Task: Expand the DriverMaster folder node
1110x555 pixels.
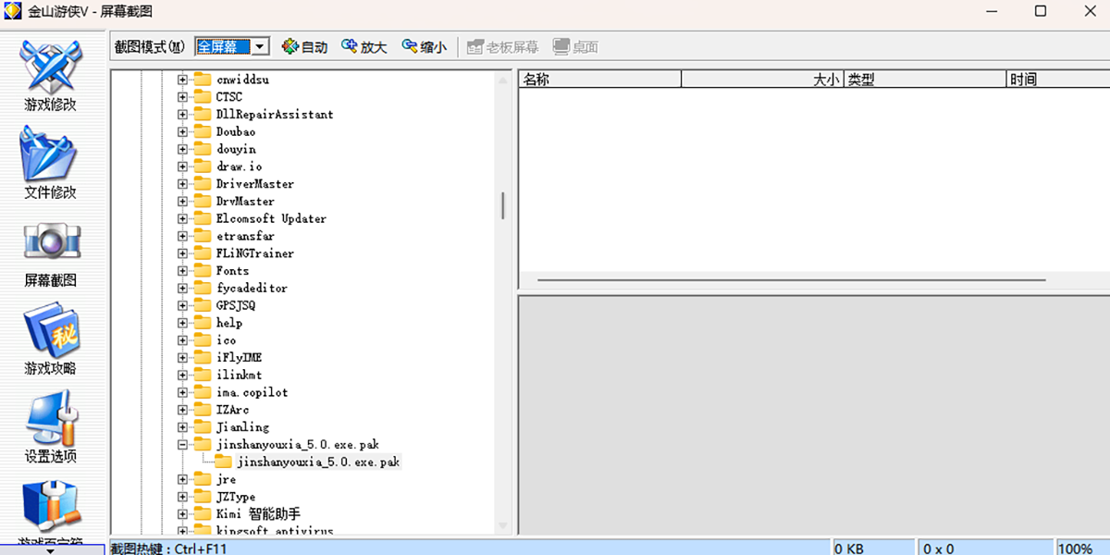Action: [x=182, y=184]
